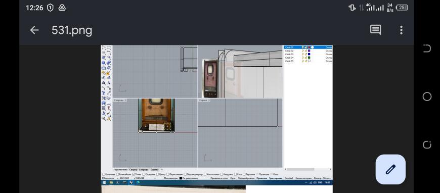440x193 pixels.
Task: Open the white color swatch of Слой 05
Action: click(x=309, y=61)
